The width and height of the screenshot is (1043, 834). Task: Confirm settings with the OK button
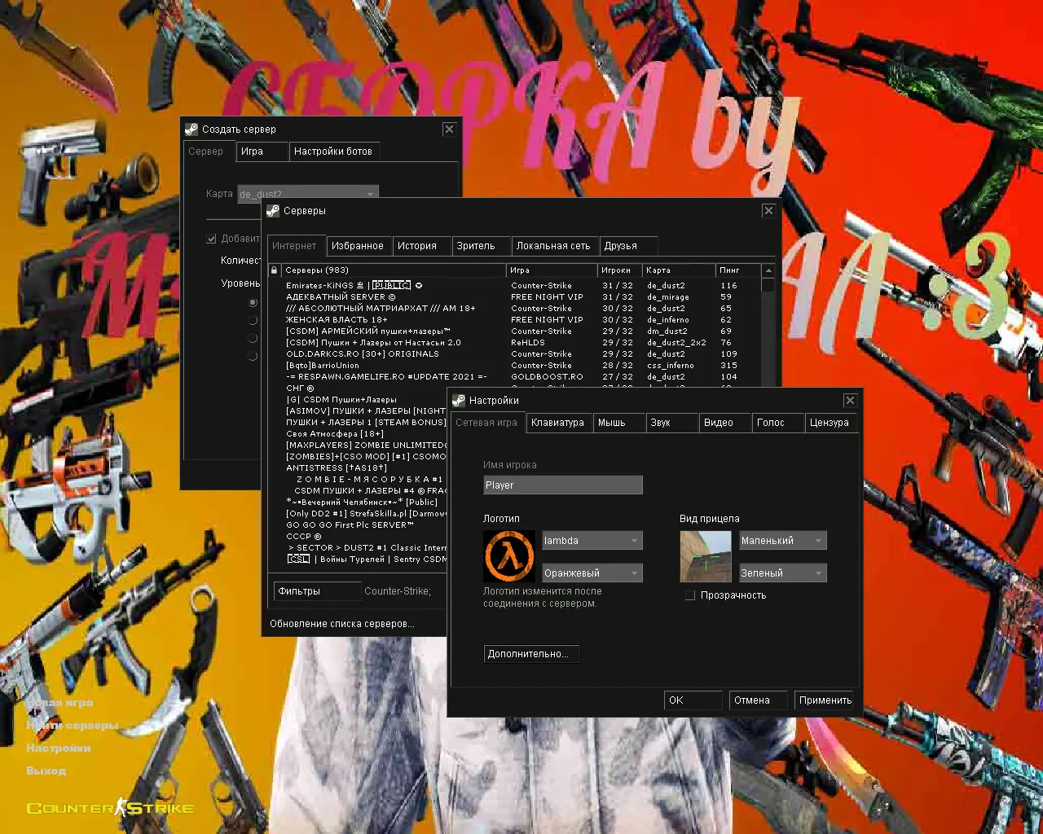(693, 700)
